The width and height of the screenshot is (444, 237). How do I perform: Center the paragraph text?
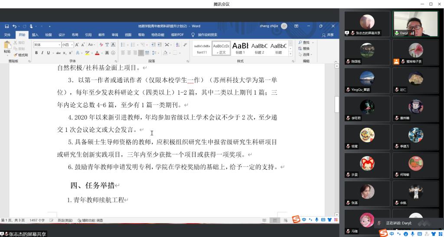(x=129, y=53)
